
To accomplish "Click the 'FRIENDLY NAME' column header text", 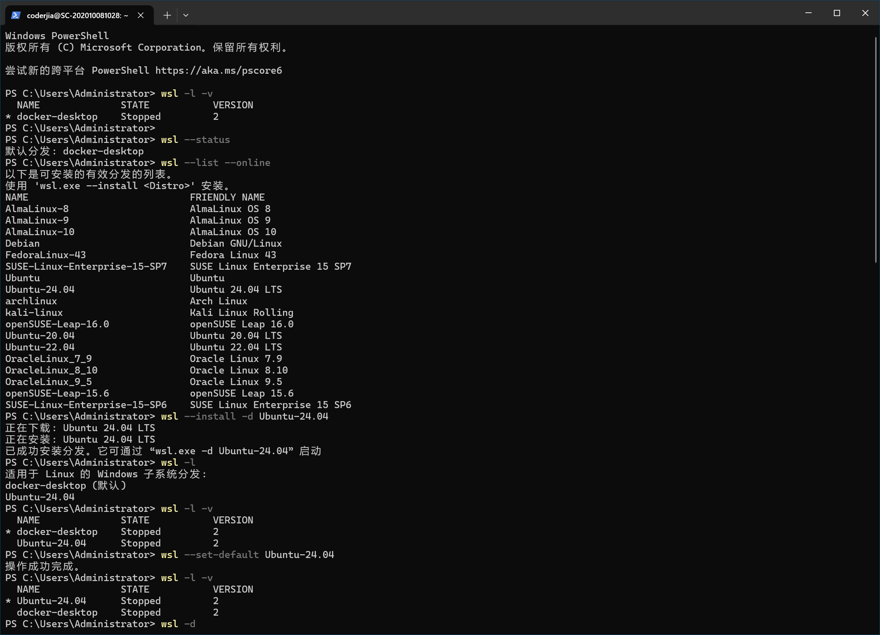I will pyautogui.click(x=227, y=197).
